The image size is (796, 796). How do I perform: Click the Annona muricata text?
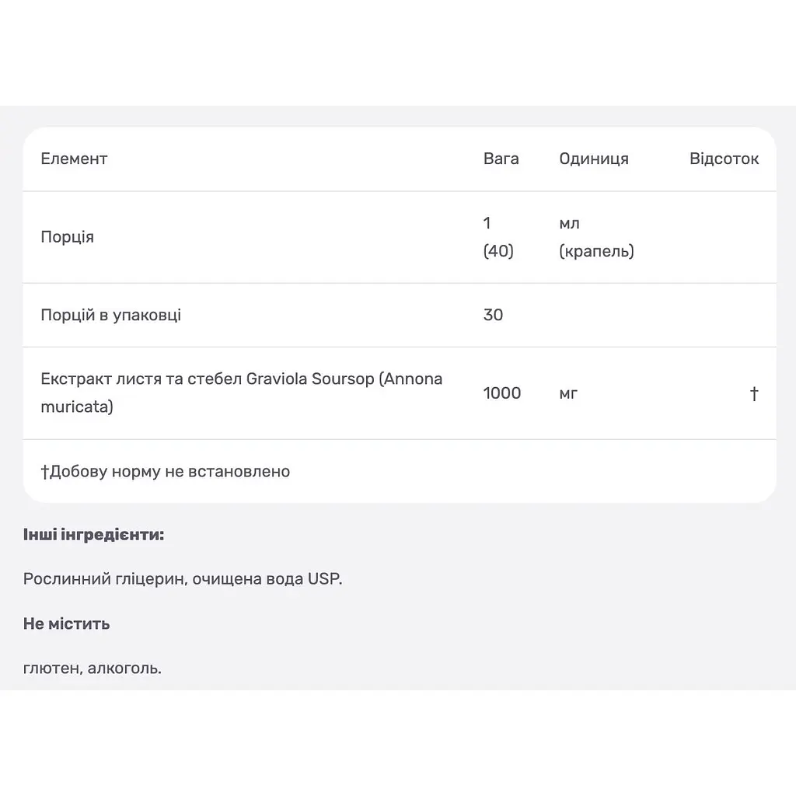(x=242, y=393)
